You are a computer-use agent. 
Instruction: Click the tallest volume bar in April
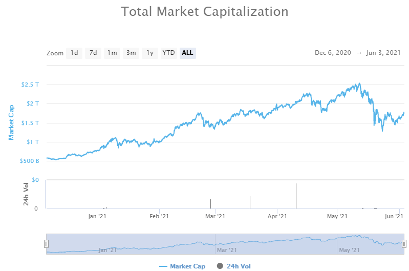[296, 196]
